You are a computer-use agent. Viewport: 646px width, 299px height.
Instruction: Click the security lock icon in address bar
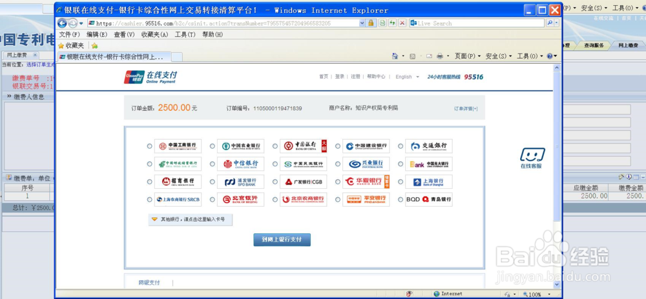[371, 23]
